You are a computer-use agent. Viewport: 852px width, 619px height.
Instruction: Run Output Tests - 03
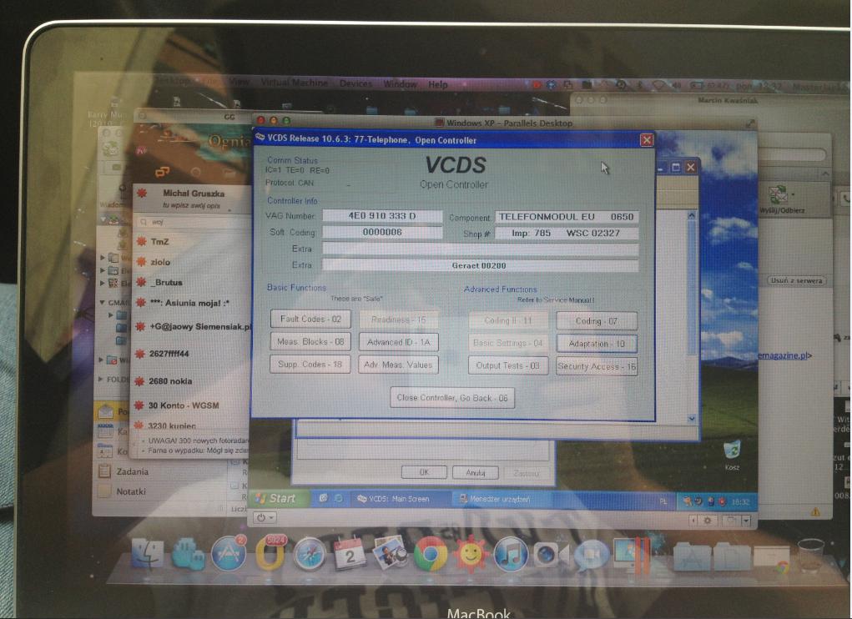pos(507,366)
